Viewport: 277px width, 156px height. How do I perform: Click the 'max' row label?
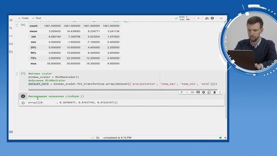click(33, 64)
